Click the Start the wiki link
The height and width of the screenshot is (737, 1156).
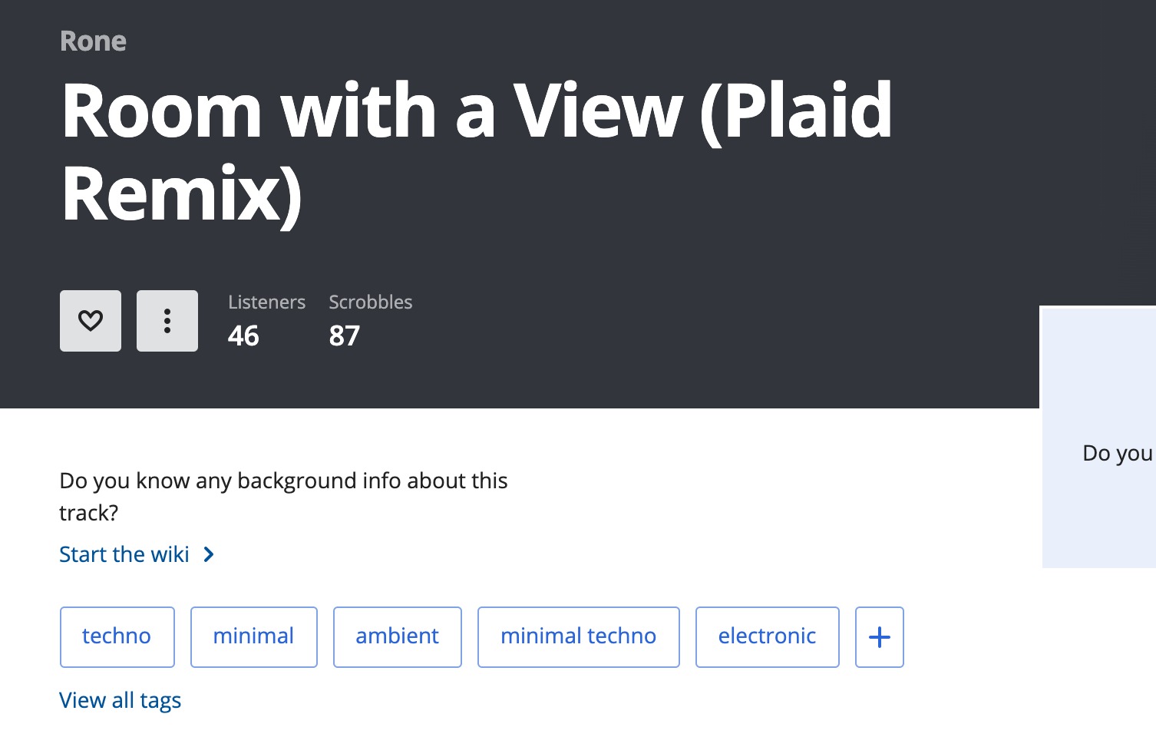[124, 554]
